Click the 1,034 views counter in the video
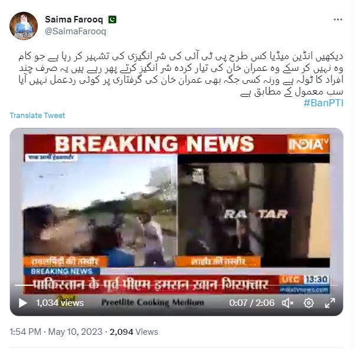 point(60,303)
